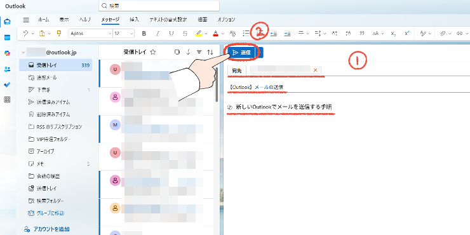Open the Calendar icon in left rail
The width and height of the screenshot is (470, 235).
7,37
